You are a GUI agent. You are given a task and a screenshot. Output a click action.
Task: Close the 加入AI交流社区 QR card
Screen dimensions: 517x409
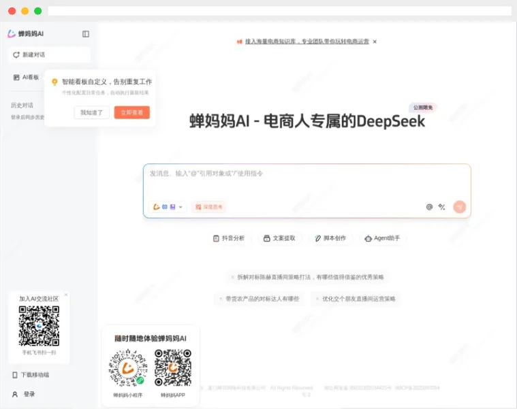pyautogui.click(x=66, y=295)
